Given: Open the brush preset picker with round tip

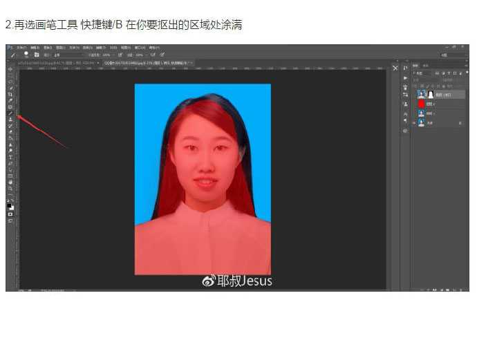Looking at the screenshot, I should point(26,55).
